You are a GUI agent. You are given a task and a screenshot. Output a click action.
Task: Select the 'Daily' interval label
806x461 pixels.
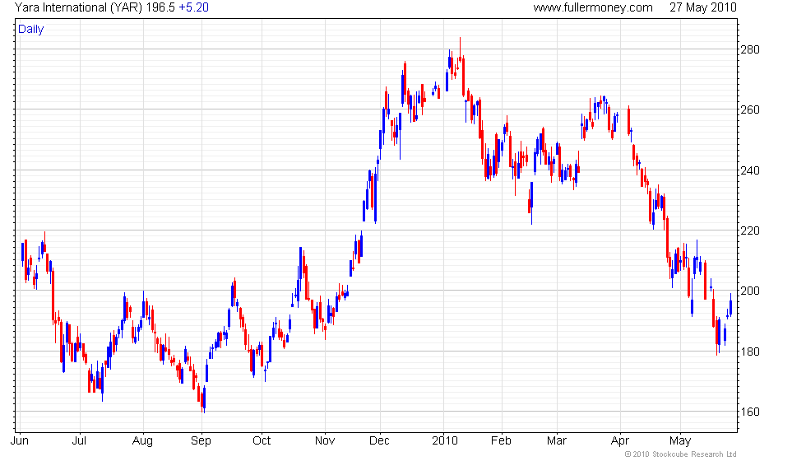tap(31, 30)
